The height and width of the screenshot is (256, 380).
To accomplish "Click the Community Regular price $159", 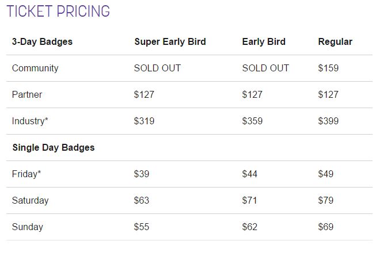I will pos(328,68).
